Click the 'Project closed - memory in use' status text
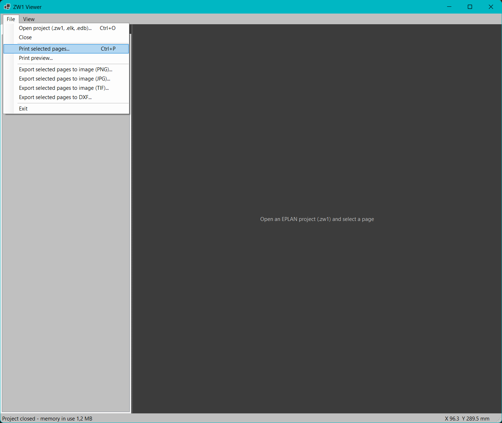 pyautogui.click(x=47, y=419)
